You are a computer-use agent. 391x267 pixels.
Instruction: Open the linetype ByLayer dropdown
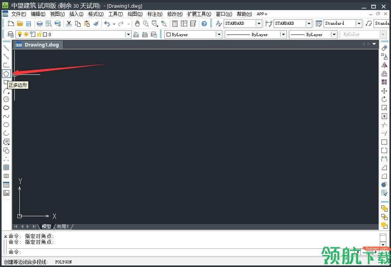coord(283,34)
